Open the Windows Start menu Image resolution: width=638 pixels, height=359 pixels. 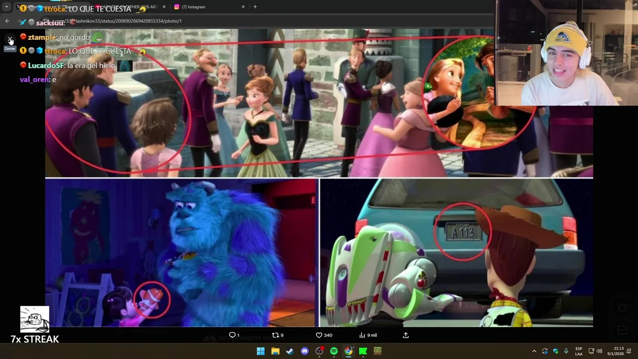[x=261, y=351]
